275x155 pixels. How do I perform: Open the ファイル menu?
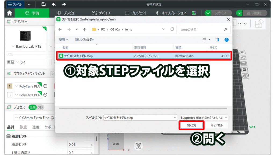point(15,4)
